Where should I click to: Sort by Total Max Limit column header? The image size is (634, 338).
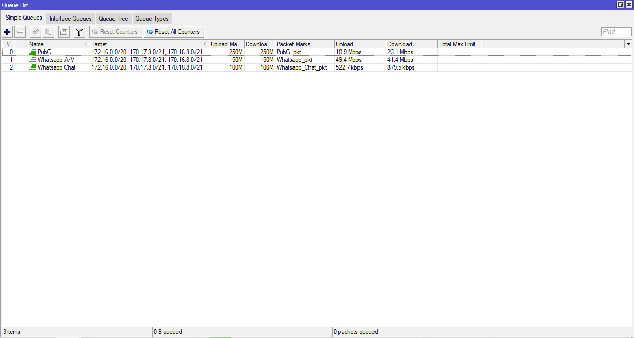pyautogui.click(x=459, y=44)
